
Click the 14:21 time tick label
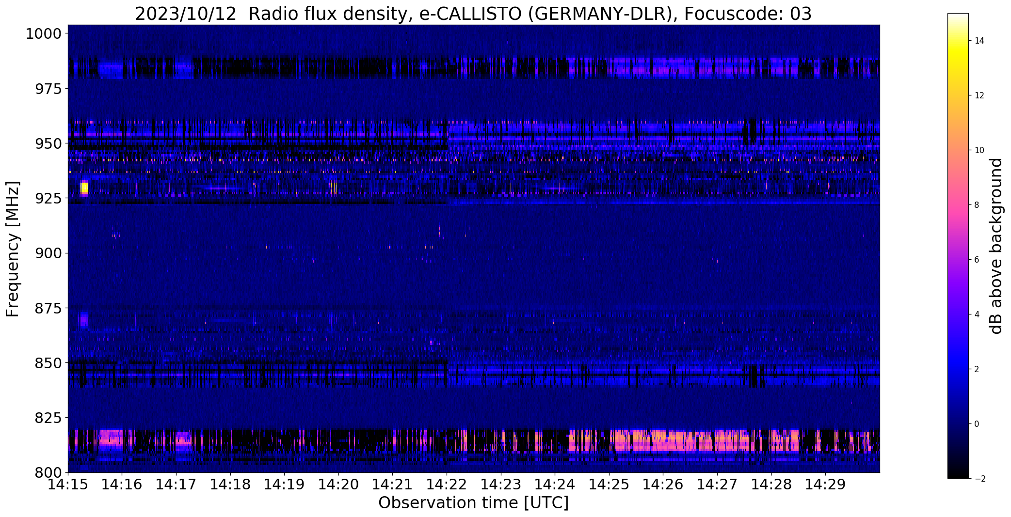tap(393, 485)
